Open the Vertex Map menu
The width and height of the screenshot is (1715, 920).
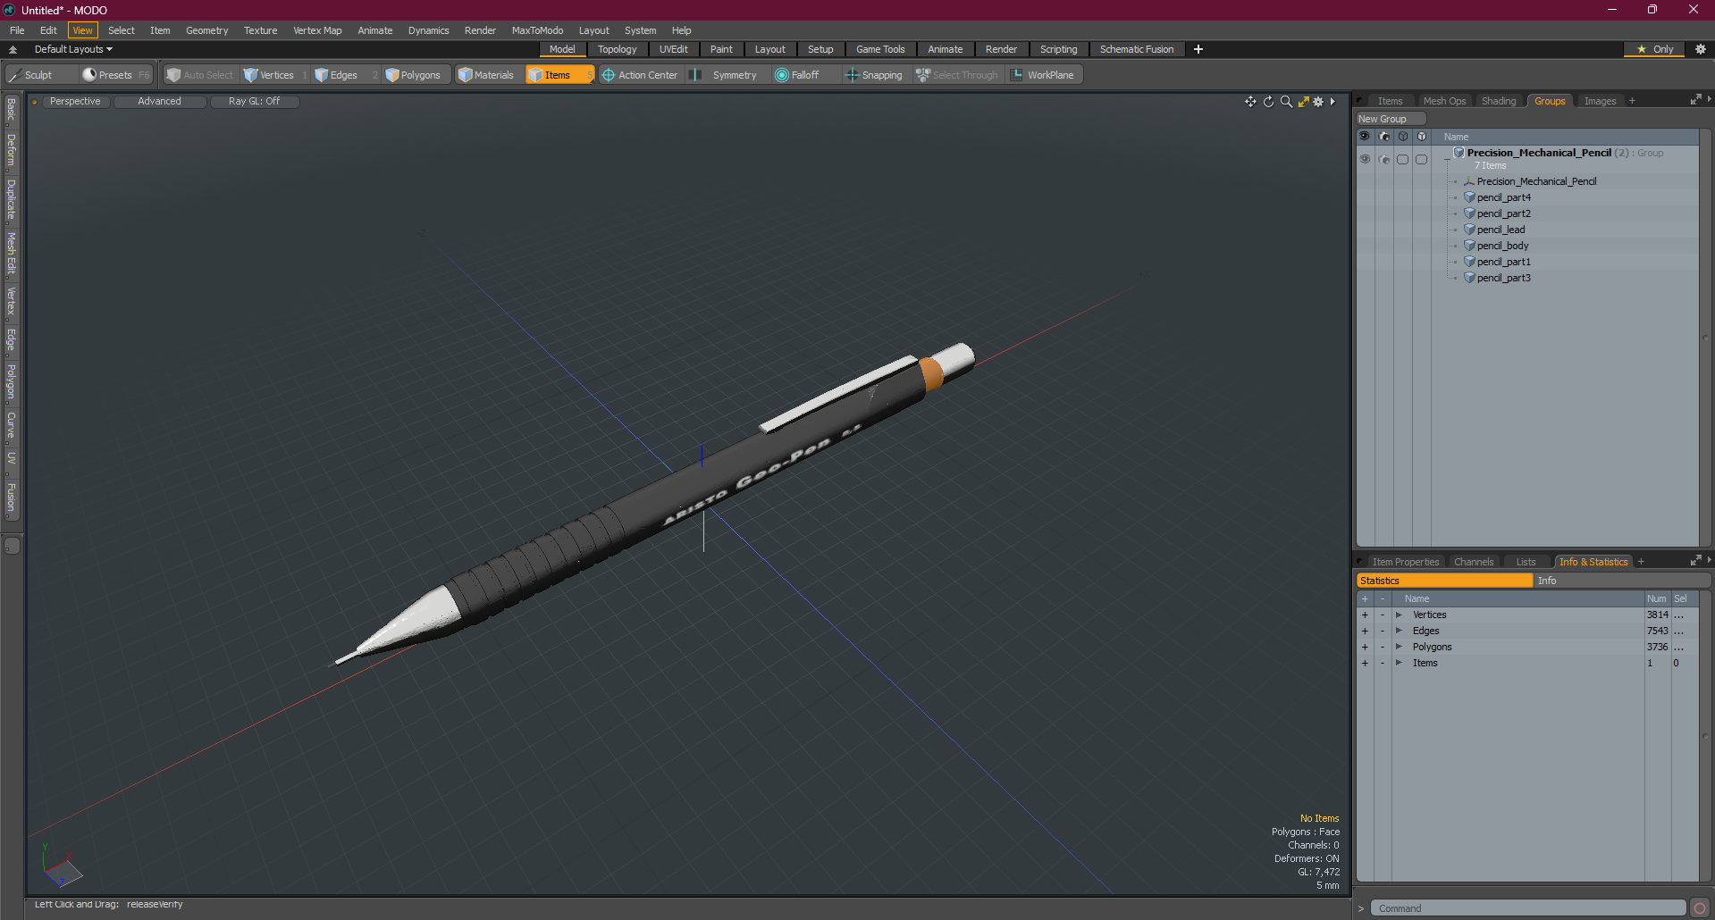coord(317,30)
